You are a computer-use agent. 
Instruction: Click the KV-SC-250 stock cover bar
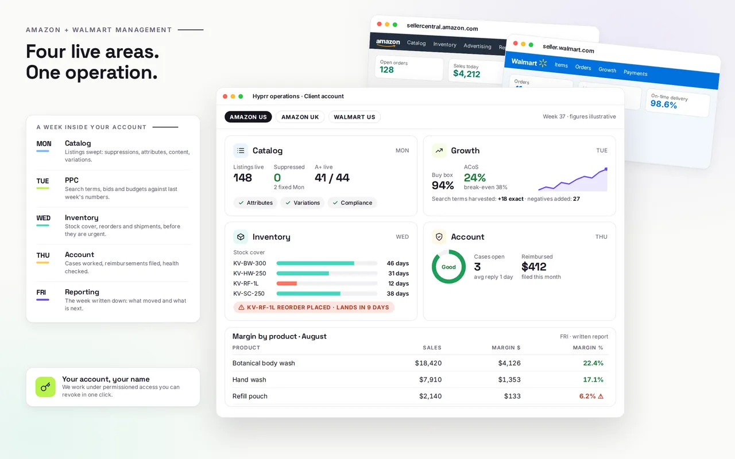point(327,293)
